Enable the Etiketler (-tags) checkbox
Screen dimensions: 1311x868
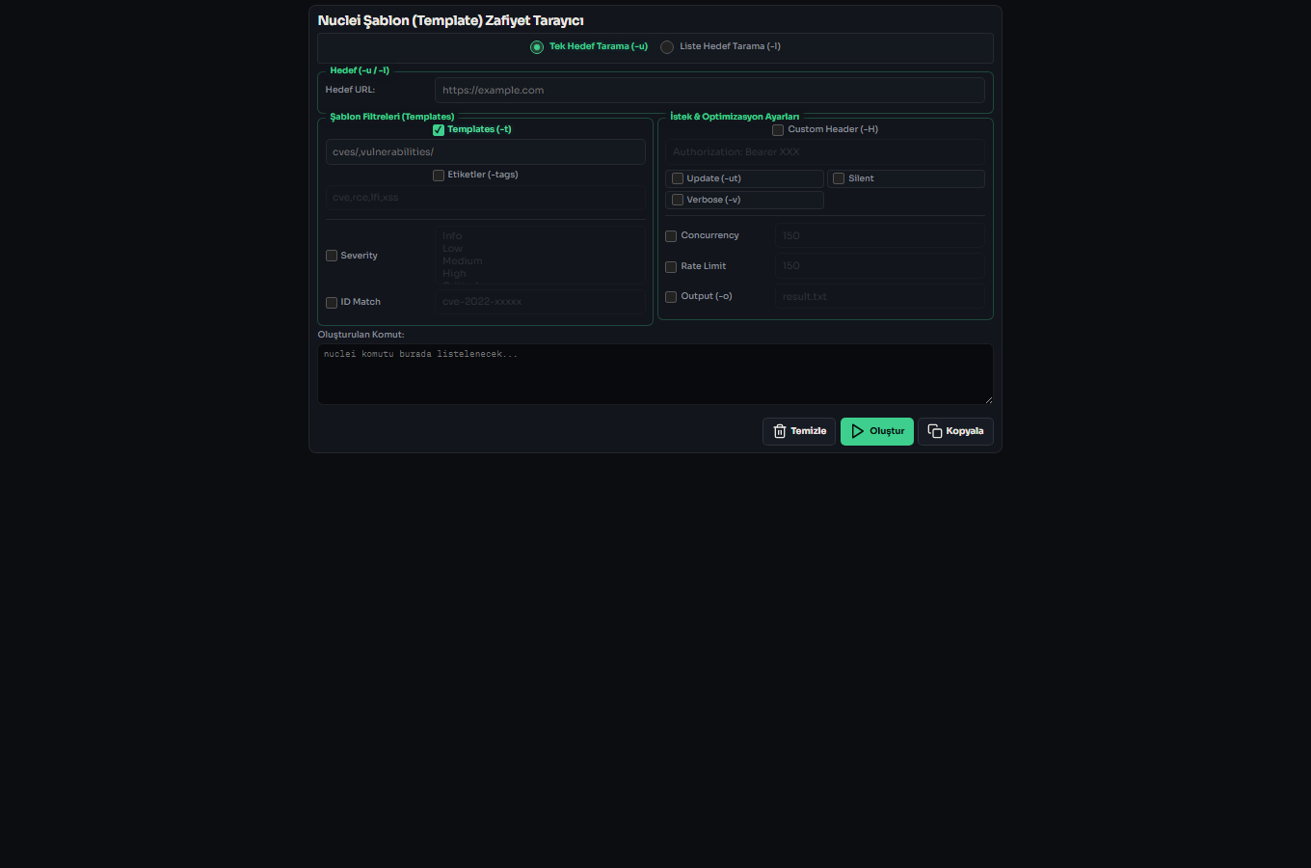439,176
